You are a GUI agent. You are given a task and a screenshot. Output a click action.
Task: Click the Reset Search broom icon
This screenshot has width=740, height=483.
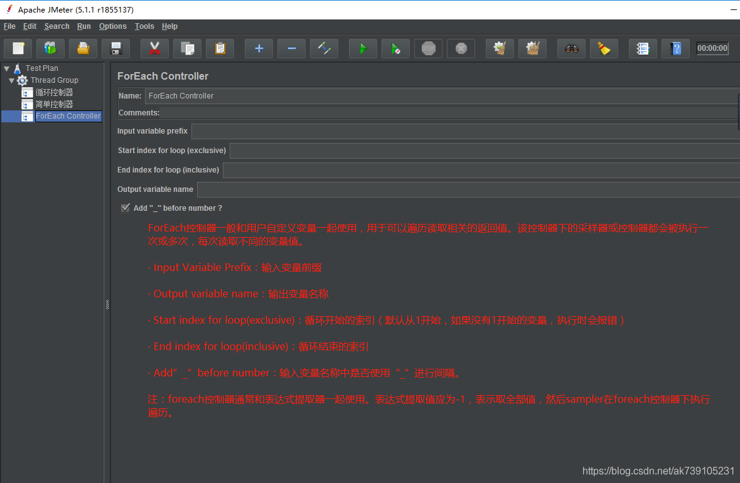click(x=604, y=48)
